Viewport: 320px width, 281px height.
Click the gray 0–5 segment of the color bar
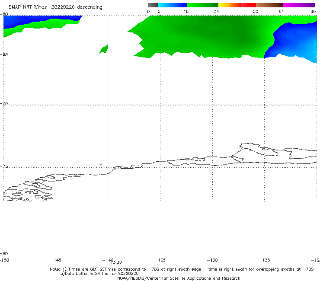153,5
